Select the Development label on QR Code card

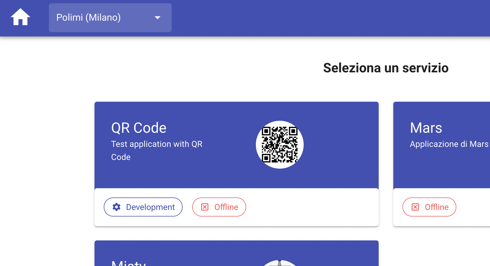pyautogui.click(x=150, y=207)
